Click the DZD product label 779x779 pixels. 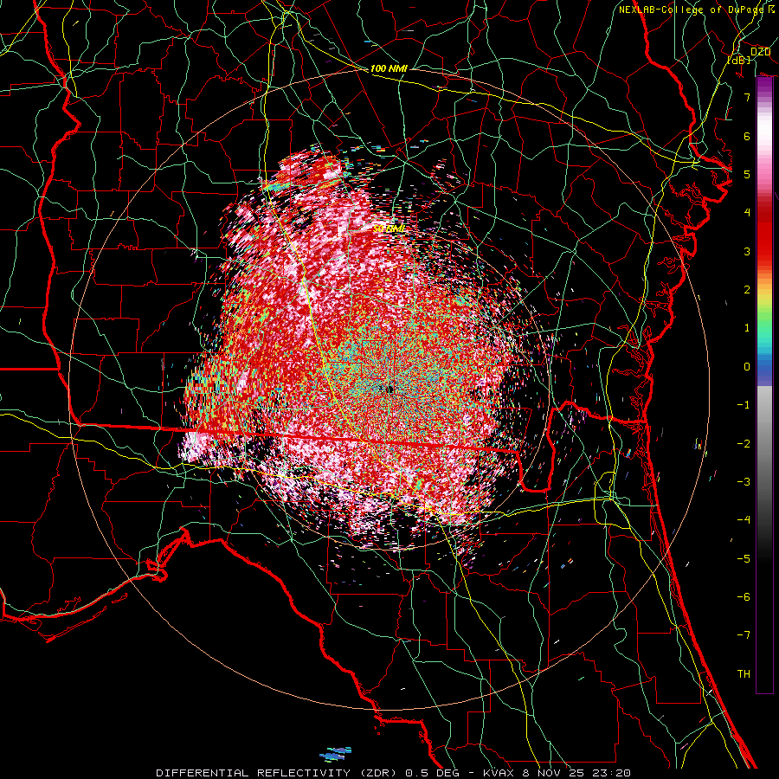tap(760, 52)
